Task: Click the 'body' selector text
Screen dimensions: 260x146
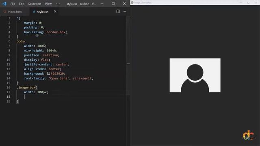Action: coord(20,41)
